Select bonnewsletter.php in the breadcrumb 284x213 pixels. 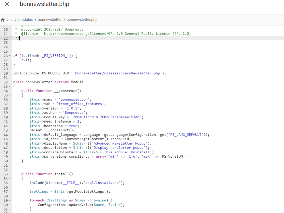[82, 20]
